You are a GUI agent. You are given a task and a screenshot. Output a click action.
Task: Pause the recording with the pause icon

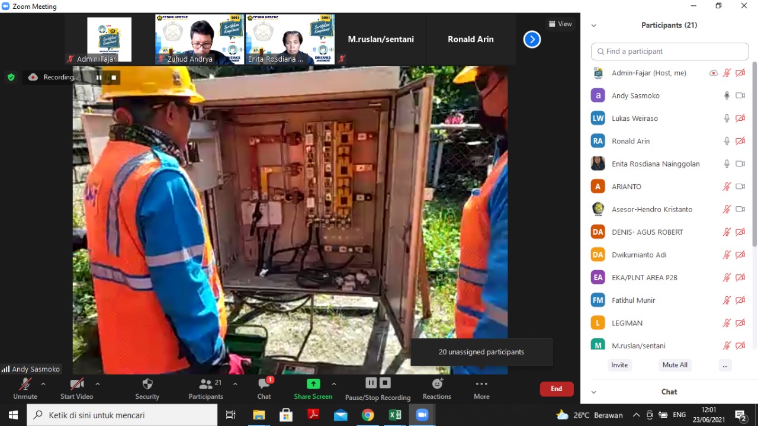(371, 382)
